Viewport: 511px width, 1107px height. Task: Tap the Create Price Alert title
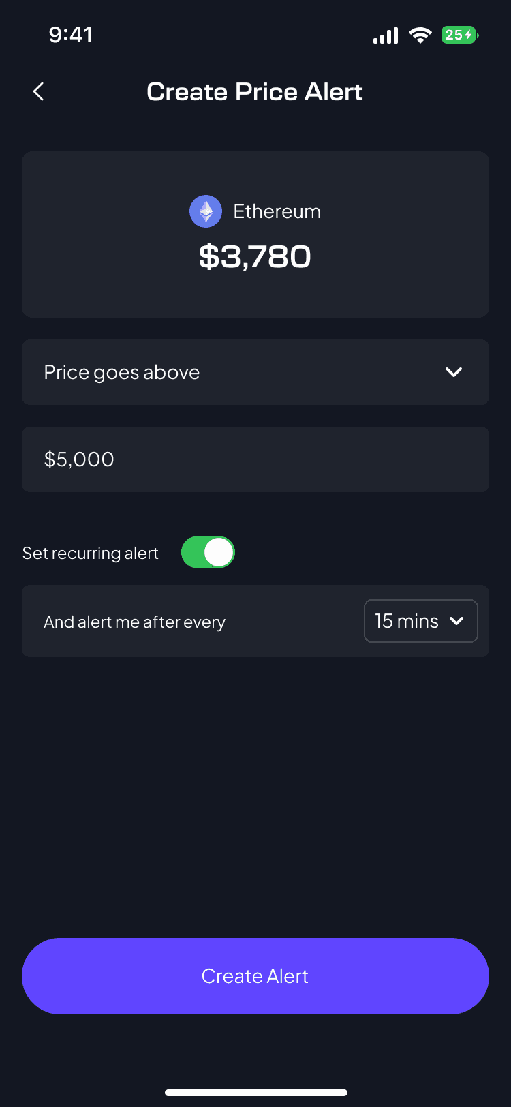tap(255, 91)
